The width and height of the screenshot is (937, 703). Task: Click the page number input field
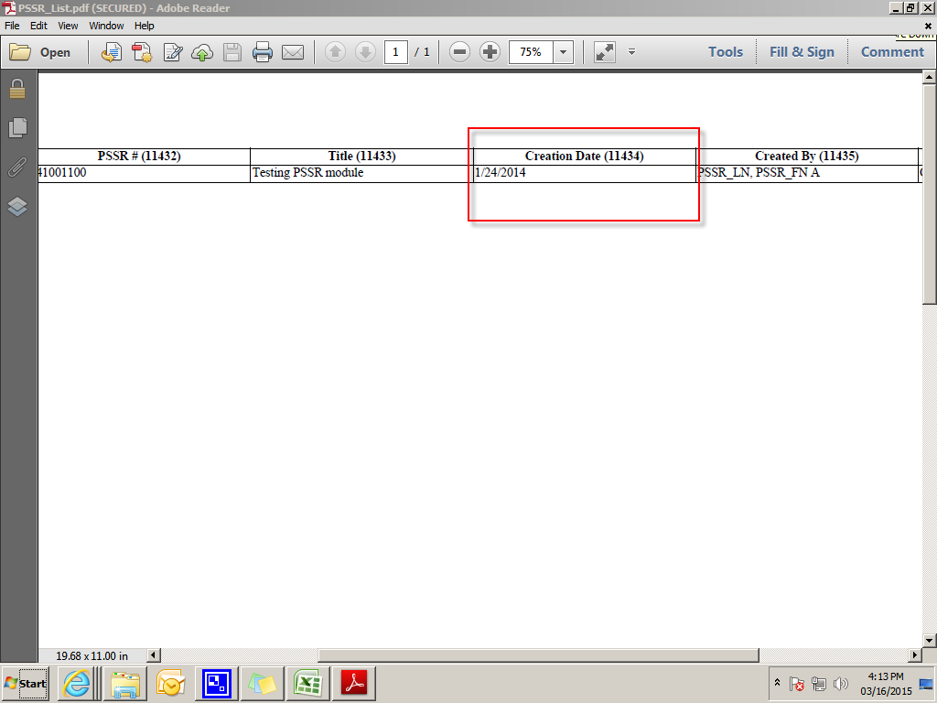pos(395,52)
